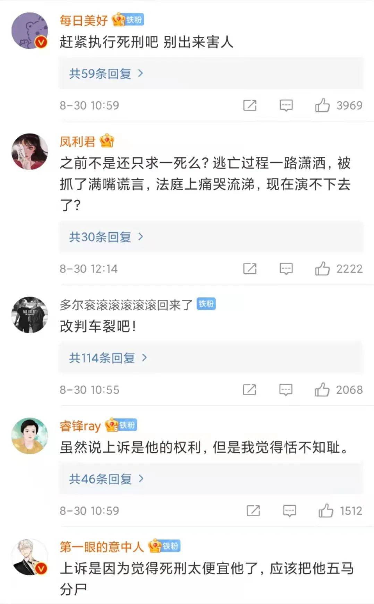This screenshot has width=374, height=604.
Task: Like 凤利君's comment with 2222 likes
Action: point(322,268)
